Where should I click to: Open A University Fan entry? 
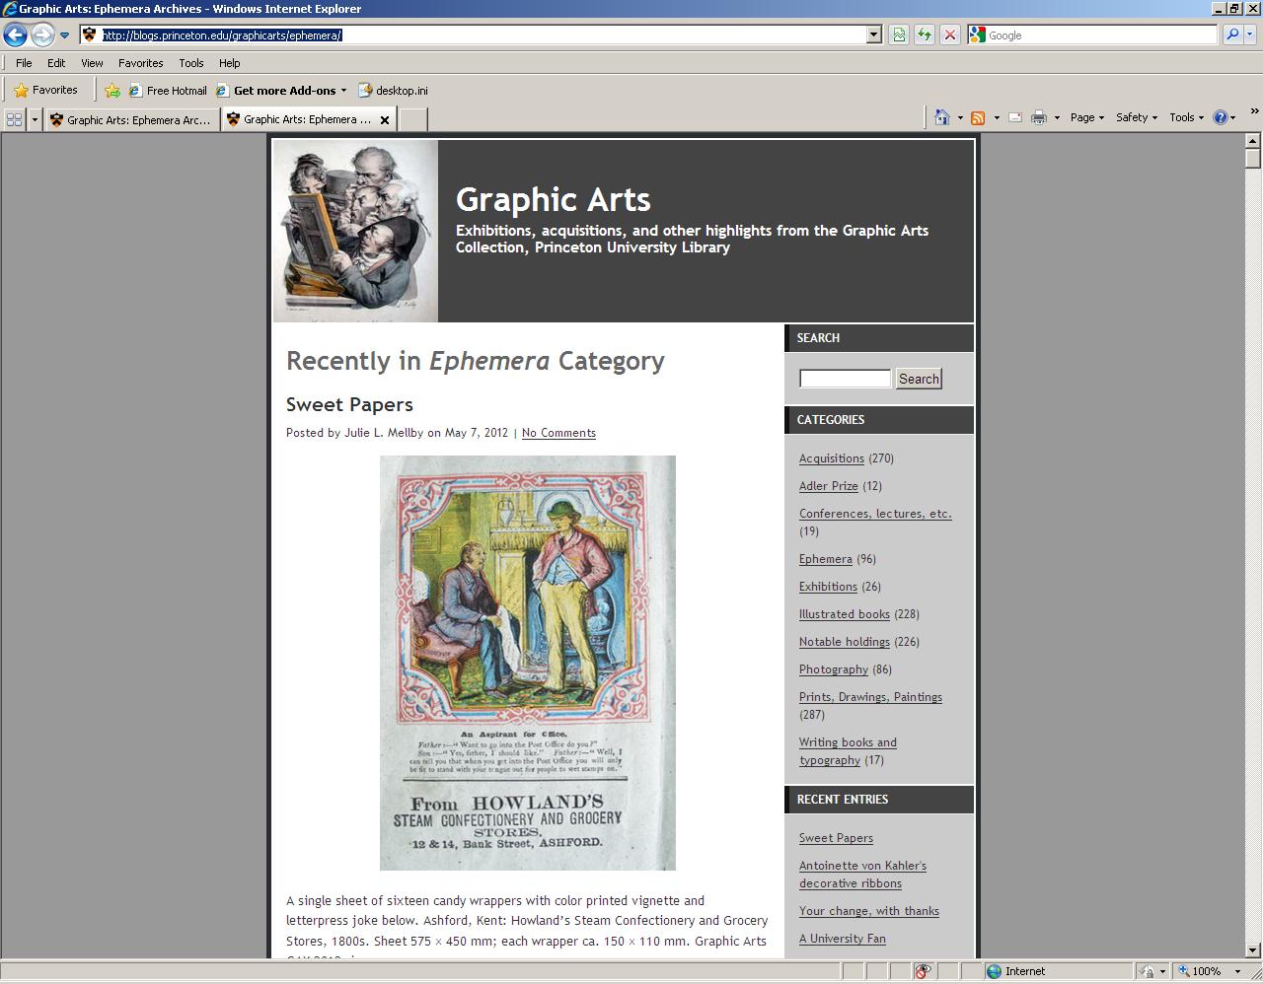tap(843, 939)
